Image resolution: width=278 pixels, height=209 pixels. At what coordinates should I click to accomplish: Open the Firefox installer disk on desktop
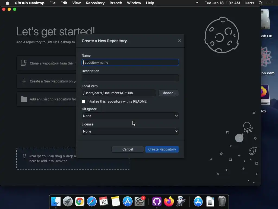(265, 95)
